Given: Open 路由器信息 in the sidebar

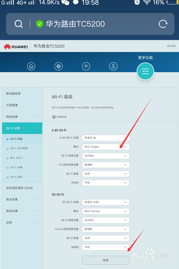Looking at the screenshot, I should tap(22, 94).
